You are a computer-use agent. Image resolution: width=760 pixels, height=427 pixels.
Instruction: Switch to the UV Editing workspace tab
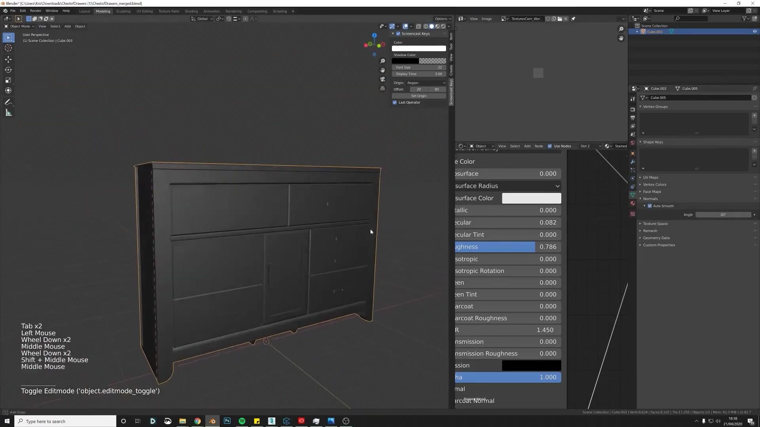(144, 11)
